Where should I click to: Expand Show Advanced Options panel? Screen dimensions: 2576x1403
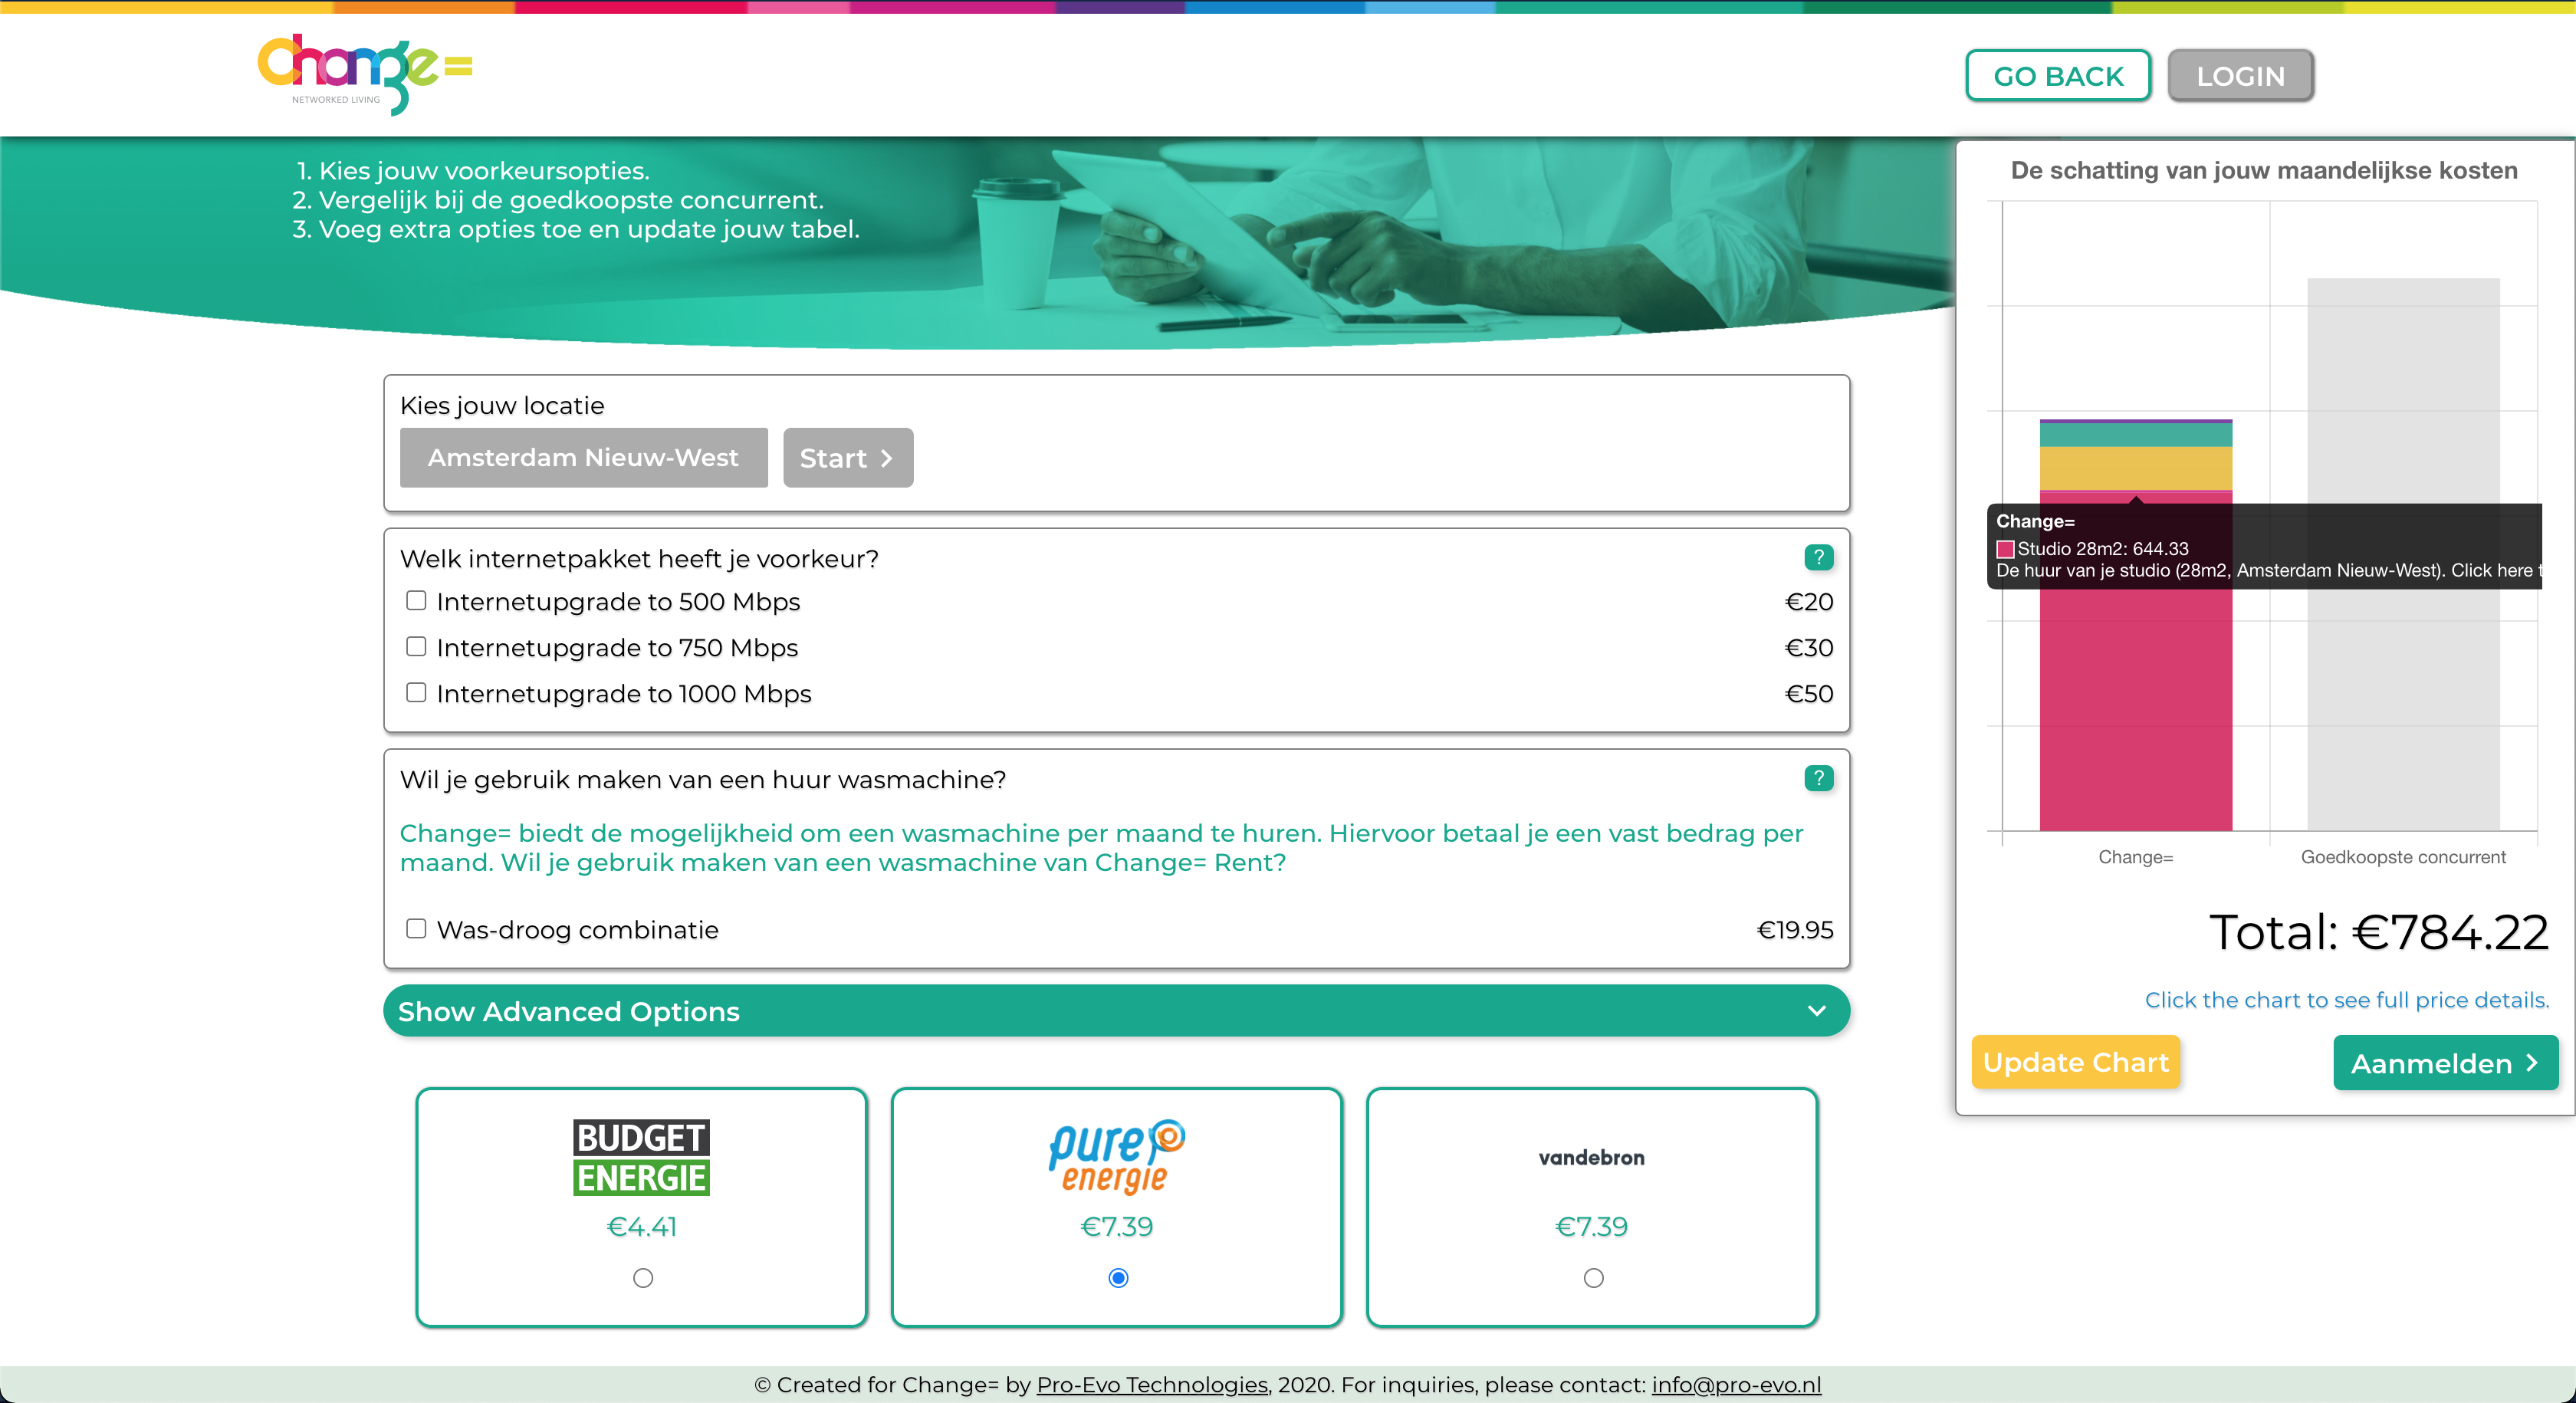point(1116,1011)
